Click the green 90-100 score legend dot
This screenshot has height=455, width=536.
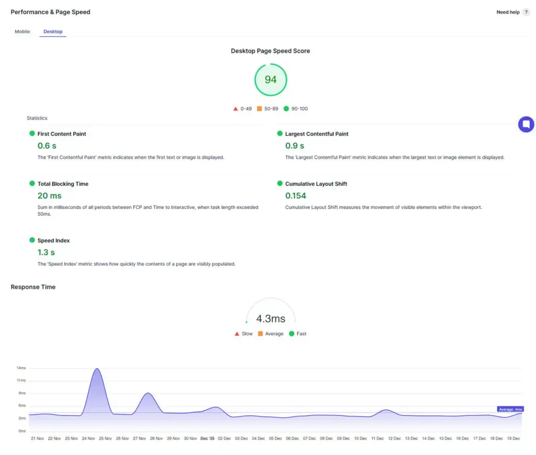point(285,108)
